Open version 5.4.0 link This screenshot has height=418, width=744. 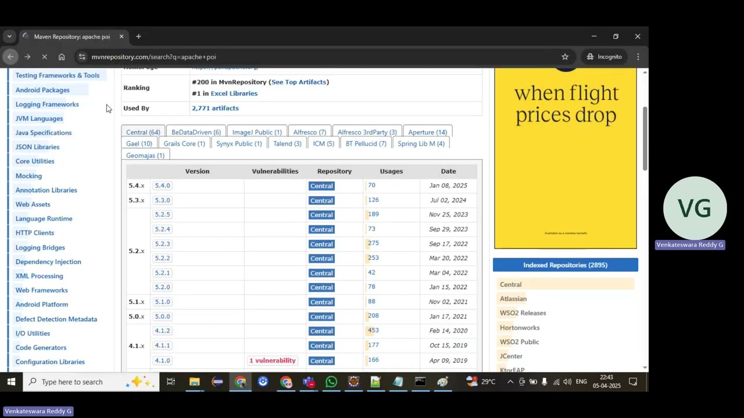(162, 186)
